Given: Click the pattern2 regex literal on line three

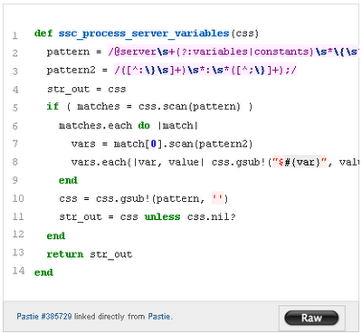Looking at the screenshot, I should [x=205, y=70].
